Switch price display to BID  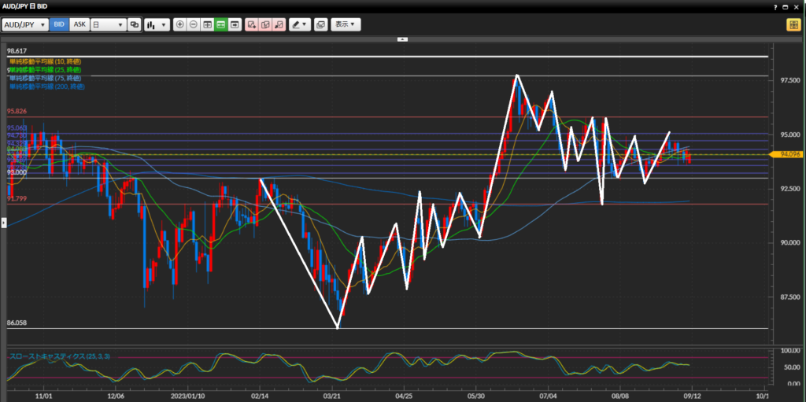coord(59,24)
